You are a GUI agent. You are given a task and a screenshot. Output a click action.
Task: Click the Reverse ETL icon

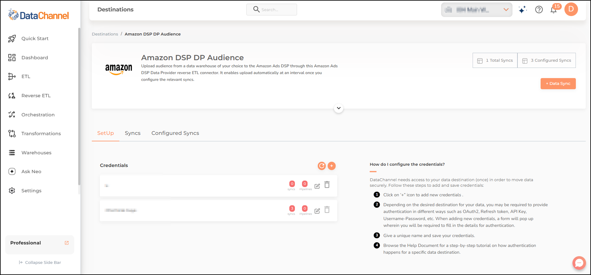click(12, 96)
